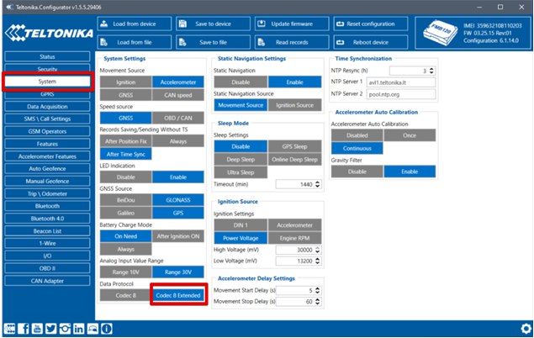This screenshot has height=338, width=534.
Task: Open the Instagram icon link
Action: tap(65, 329)
